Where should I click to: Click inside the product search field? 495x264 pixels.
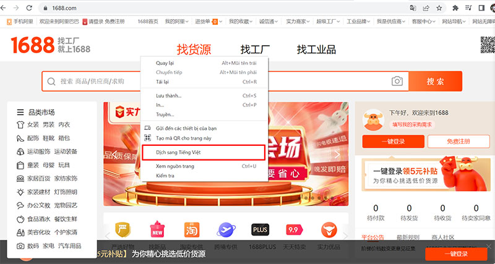pyautogui.click(x=217, y=81)
